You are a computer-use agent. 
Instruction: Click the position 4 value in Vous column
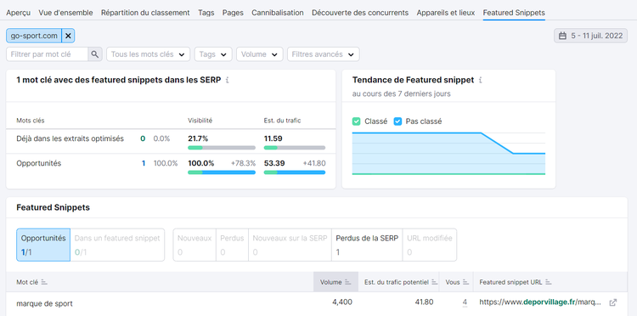point(465,302)
